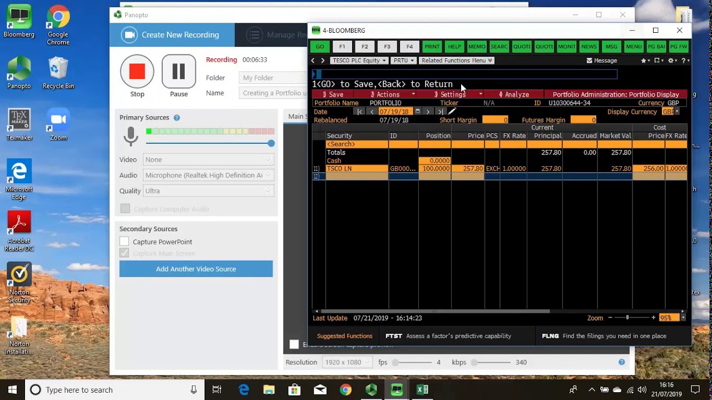Go to next date arrow
The width and height of the screenshot is (712, 400).
click(428, 112)
